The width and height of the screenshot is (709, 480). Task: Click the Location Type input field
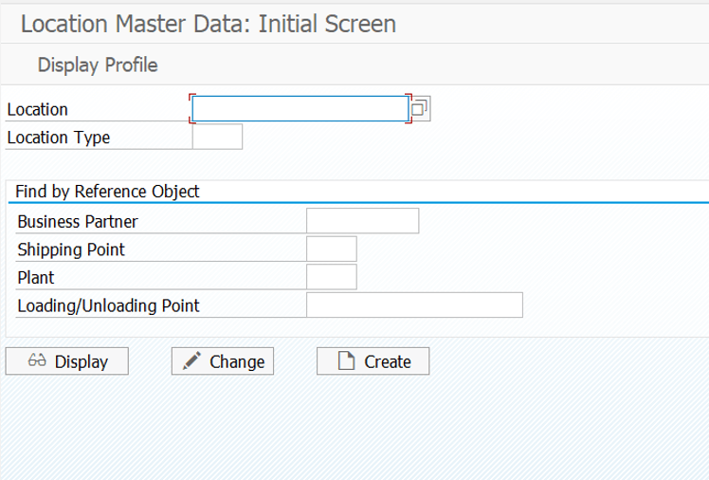tap(217, 137)
